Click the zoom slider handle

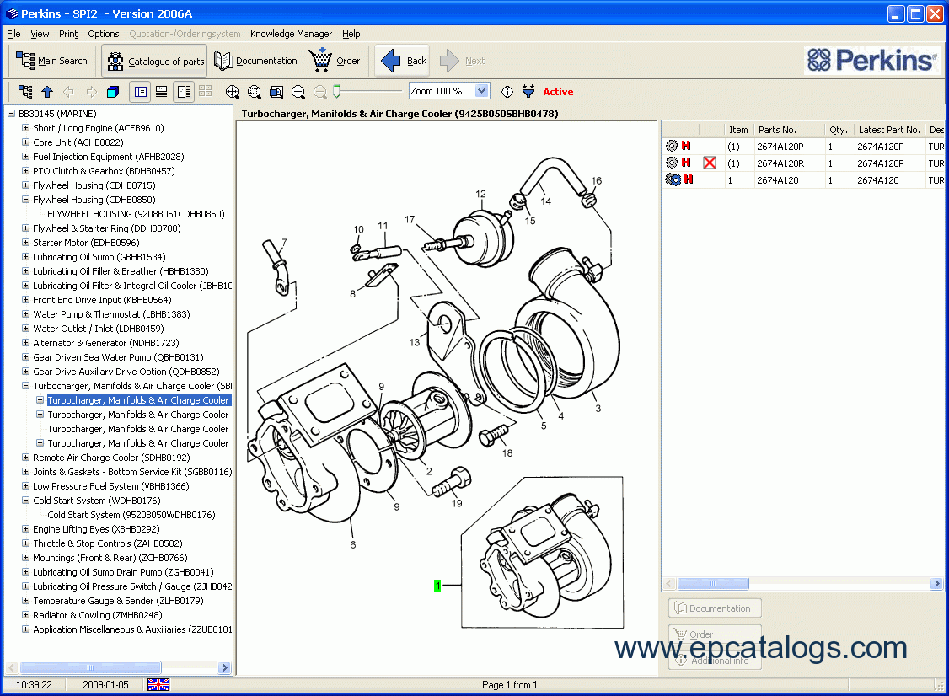[x=337, y=91]
